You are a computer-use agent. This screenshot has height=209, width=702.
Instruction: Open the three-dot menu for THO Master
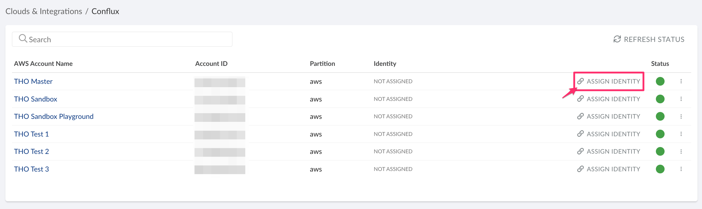coord(682,81)
